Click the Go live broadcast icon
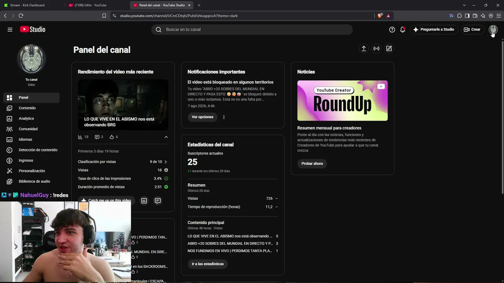Image resolution: width=504 pixels, height=283 pixels. point(376,48)
